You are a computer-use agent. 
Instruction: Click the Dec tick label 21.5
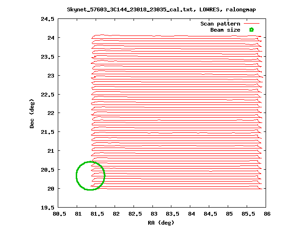click(47, 132)
